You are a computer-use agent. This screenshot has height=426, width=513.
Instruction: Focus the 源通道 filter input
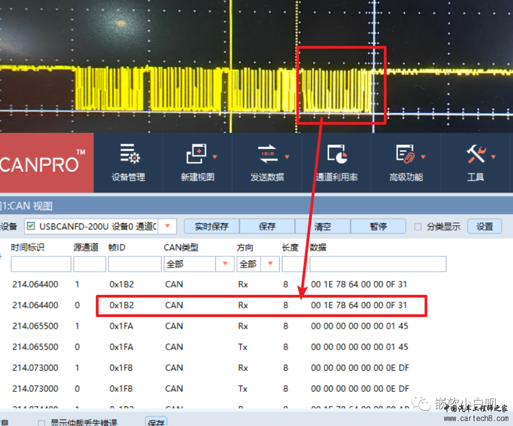(x=90, y=264)
